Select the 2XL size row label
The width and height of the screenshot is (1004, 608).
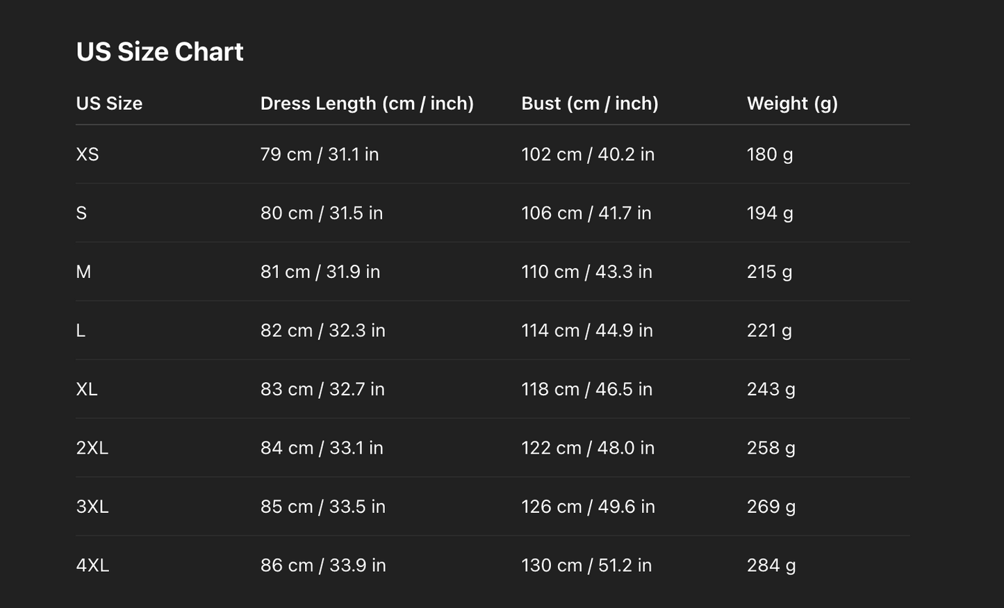[x=92, y=448]
